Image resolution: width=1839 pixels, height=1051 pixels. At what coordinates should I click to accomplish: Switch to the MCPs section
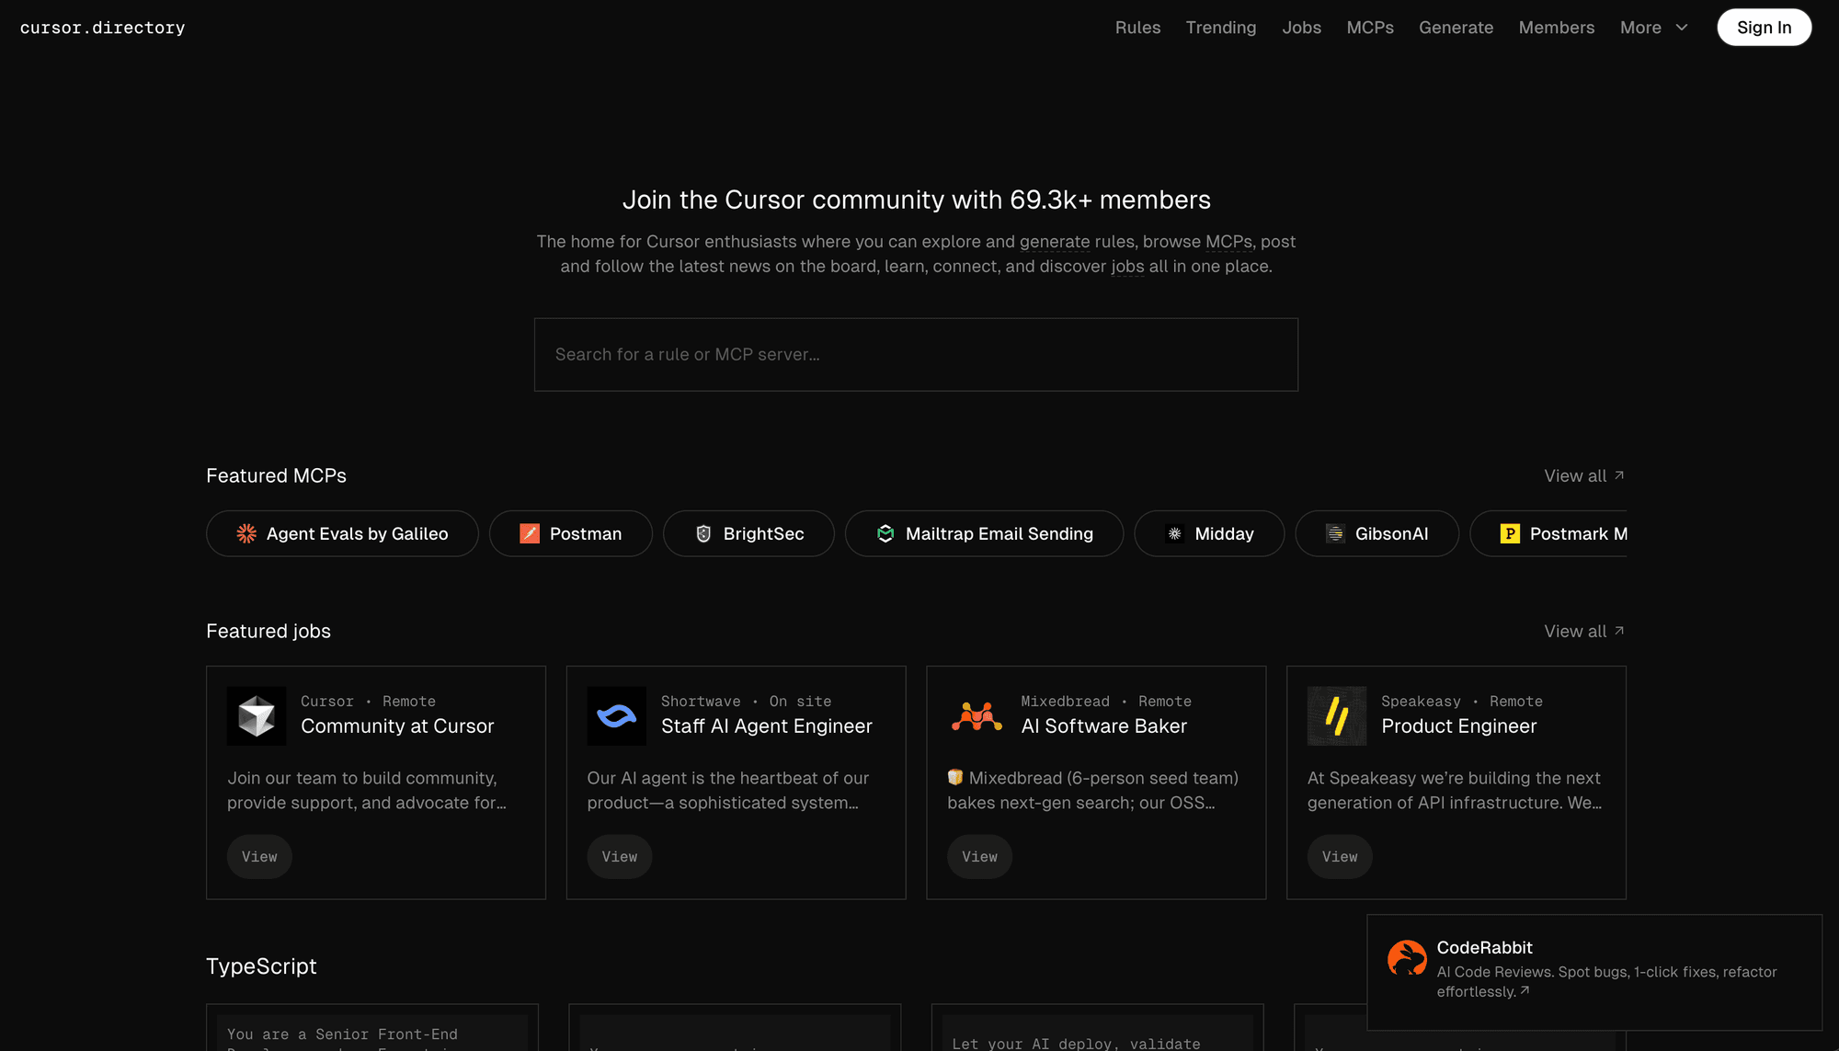[1370, 28]
